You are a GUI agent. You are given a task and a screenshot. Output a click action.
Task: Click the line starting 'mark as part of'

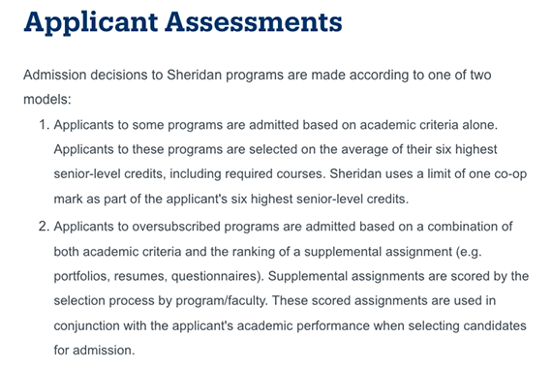[231, 199]
